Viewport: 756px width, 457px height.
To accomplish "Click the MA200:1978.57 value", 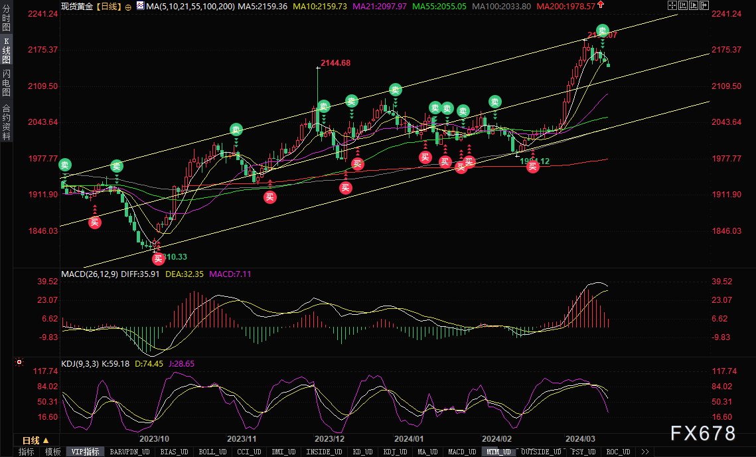I will click(x=566, y=6).
